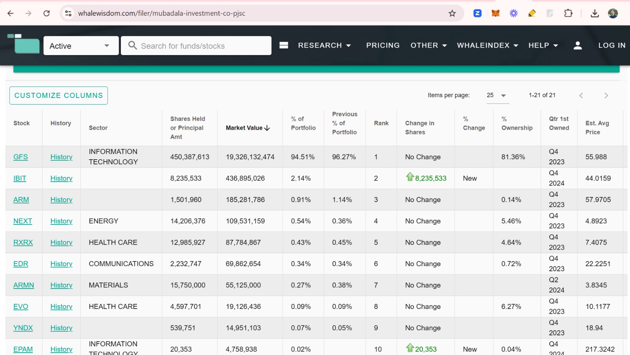Open the browser extensions puzzle icon
This screenshot has height=355, width=630.
click(568, 13)
